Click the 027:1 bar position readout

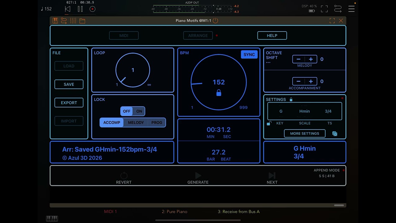coord(71,2)
